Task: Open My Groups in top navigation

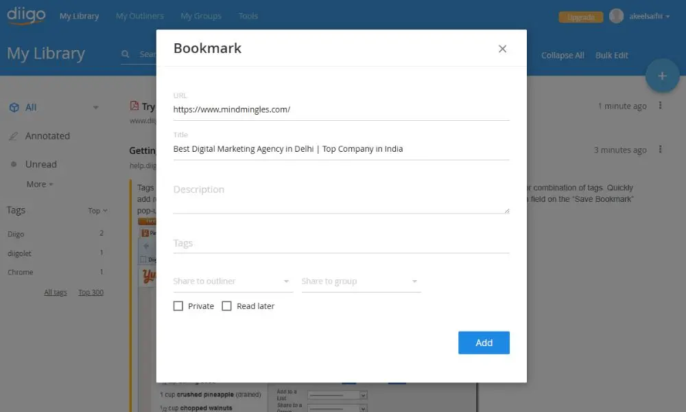Action: click(201, 16)
